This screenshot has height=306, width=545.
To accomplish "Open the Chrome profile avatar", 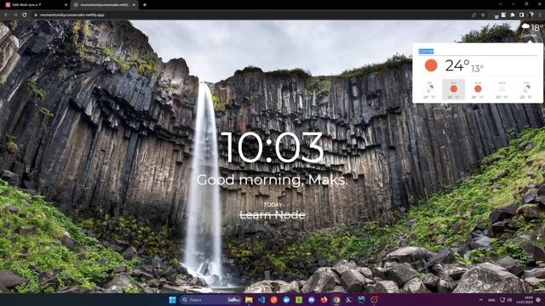I will click(531, 15).
